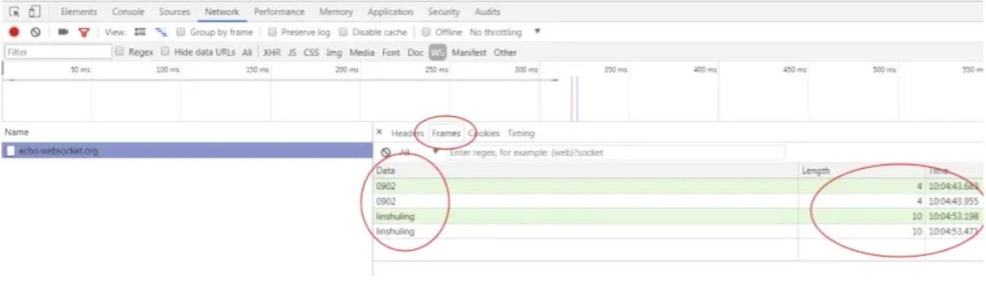This screenshot has height=302, width=986.
Task: Tick the Offline checkbox
Action: pos(426,33)
